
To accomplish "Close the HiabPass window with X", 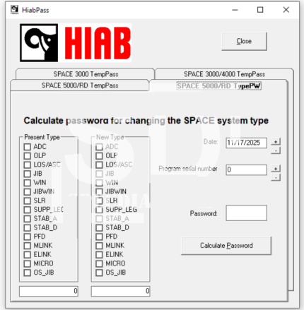I will point(286,10).
